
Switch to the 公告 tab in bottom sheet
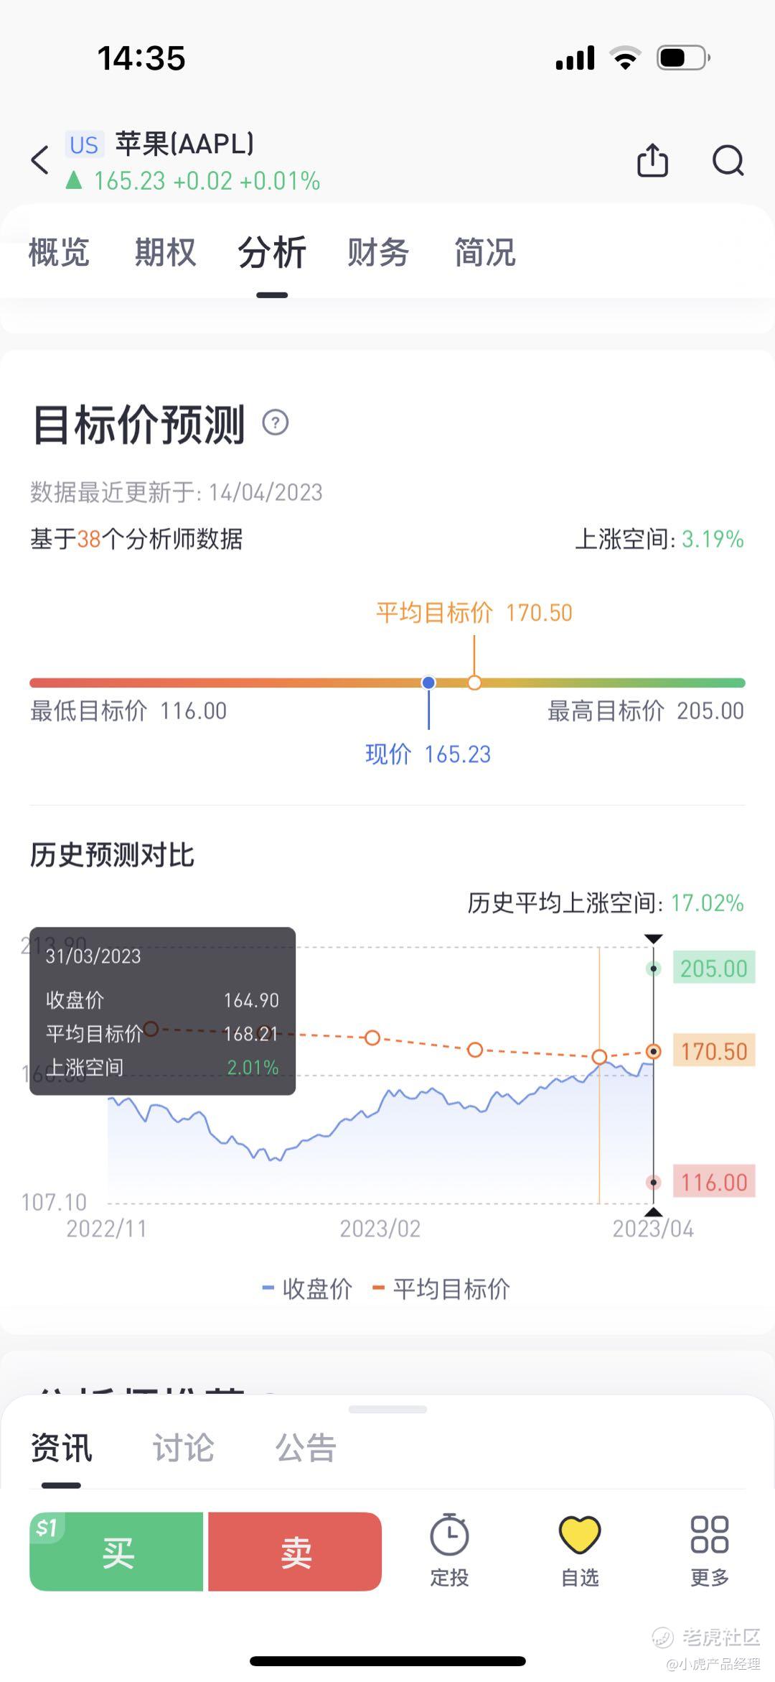(x=306, y=1447)
